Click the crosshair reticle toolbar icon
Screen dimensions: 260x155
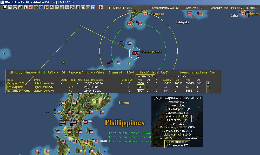77,8
